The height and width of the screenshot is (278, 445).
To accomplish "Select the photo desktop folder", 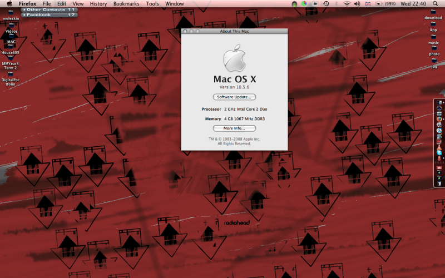I will pyautogui.click(x=434, y=51).
